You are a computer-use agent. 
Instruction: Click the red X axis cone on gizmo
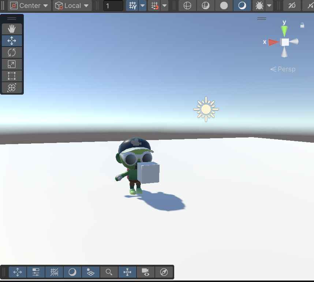tap(274, 42)
